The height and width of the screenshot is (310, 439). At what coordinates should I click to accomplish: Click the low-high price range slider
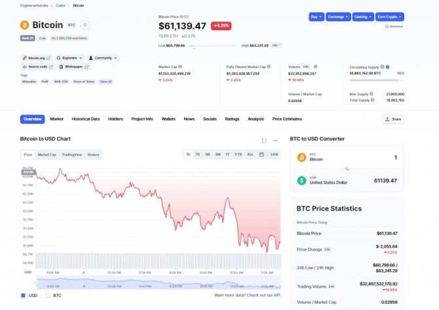click(x=215, y=46)
